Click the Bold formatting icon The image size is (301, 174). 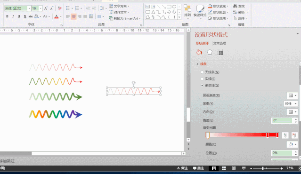[x=7, y=16]
